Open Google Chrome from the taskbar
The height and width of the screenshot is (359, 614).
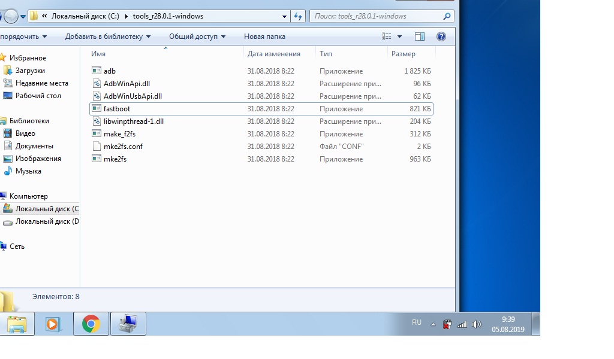(x=91, y=324)
